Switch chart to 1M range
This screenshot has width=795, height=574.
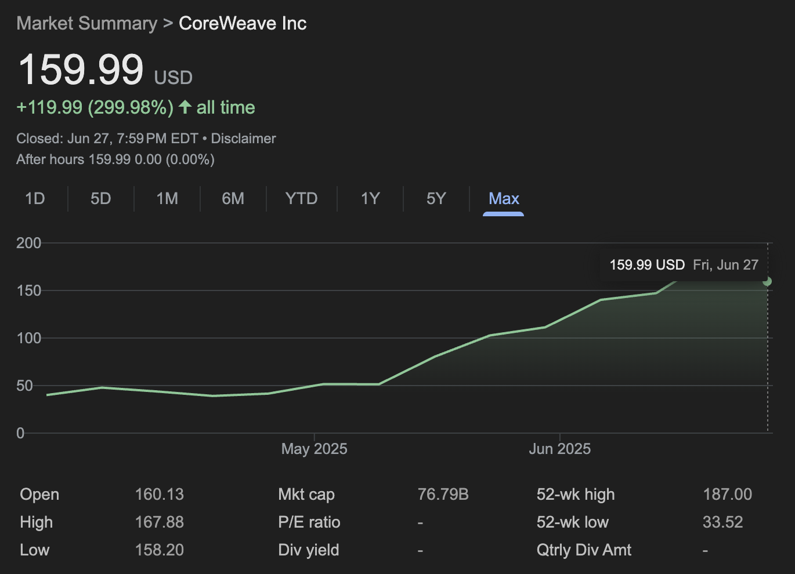(x=167, y=199)
